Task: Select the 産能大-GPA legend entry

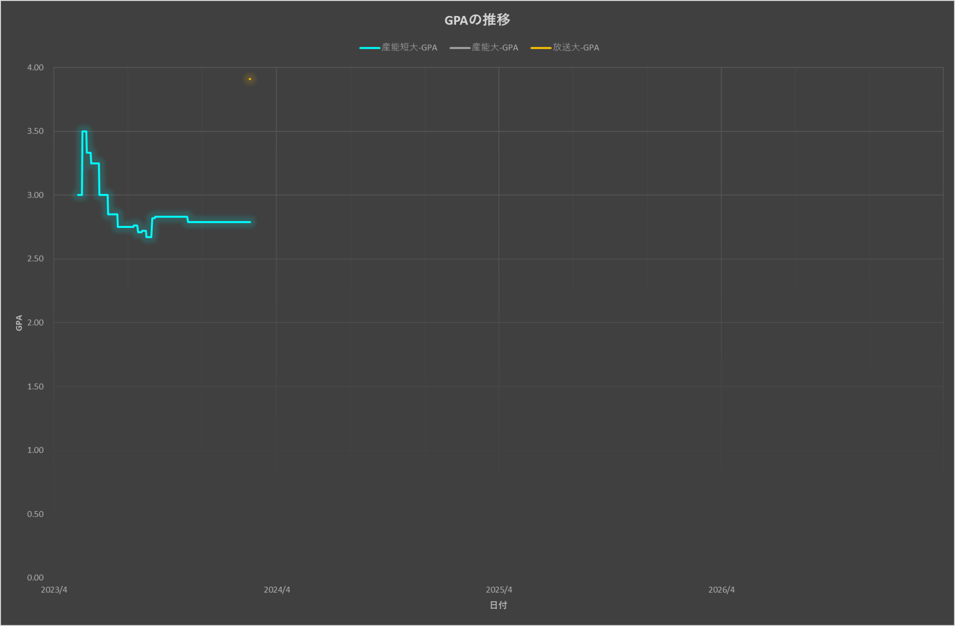Action: [494, 47]
